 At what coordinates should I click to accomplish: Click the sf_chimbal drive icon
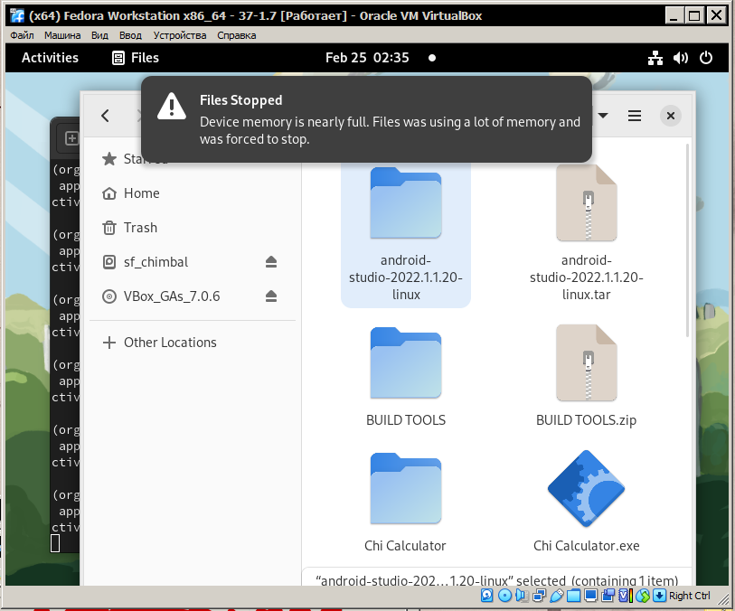109,262
